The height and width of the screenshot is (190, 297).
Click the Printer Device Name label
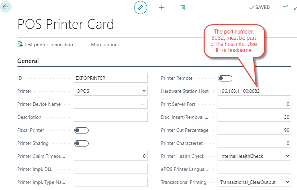pos(39,104)
